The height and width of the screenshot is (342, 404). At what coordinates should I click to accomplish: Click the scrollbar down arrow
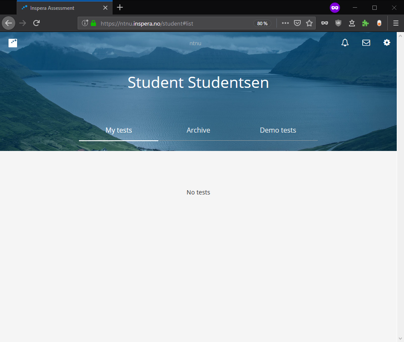pyautogui.click(x=401, y=339)
